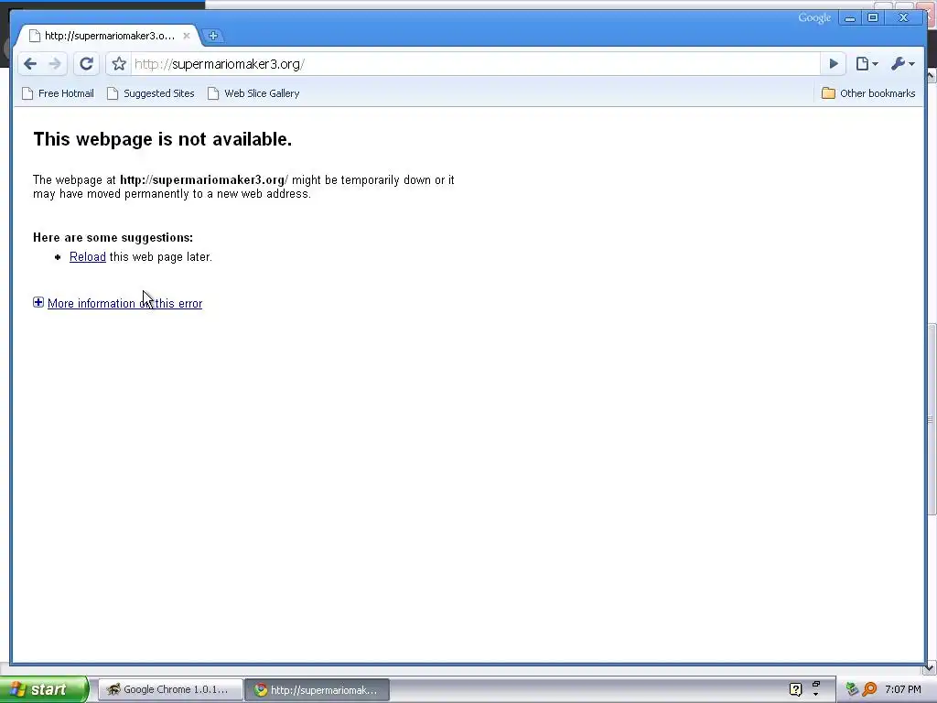The image size is (937, 703).
Task: Click the green tray icon beside the magnifier
Action: (852, 690)
